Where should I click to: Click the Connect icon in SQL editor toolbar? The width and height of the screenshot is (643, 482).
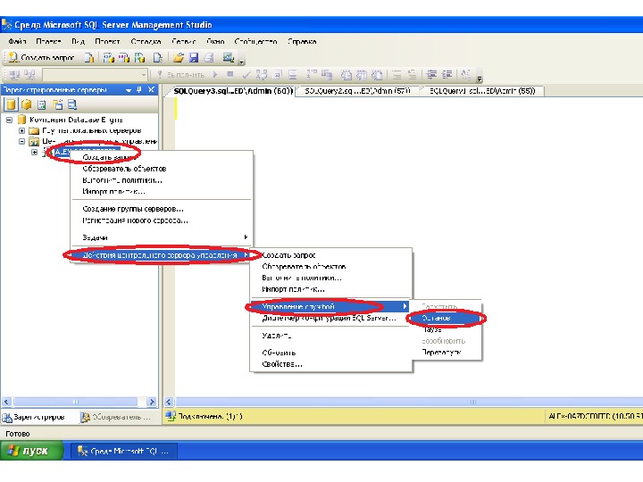click(x=14, y=75)
